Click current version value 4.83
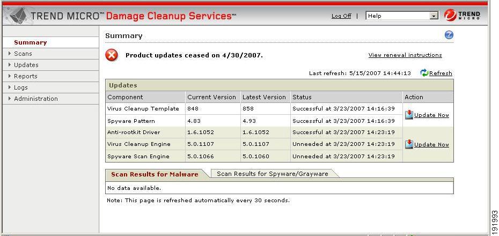Viewport: 499px width, 236px height. coord(194,121)
